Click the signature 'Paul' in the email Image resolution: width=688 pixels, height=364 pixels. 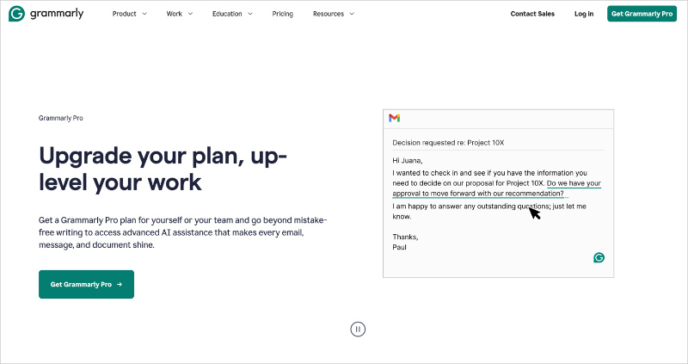pyautogui.click(x=399, y=247)
